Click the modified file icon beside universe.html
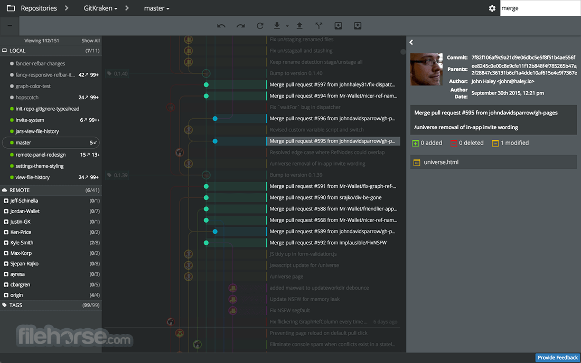The height and width of the screenshot is (363, 581). click(417, 163)
